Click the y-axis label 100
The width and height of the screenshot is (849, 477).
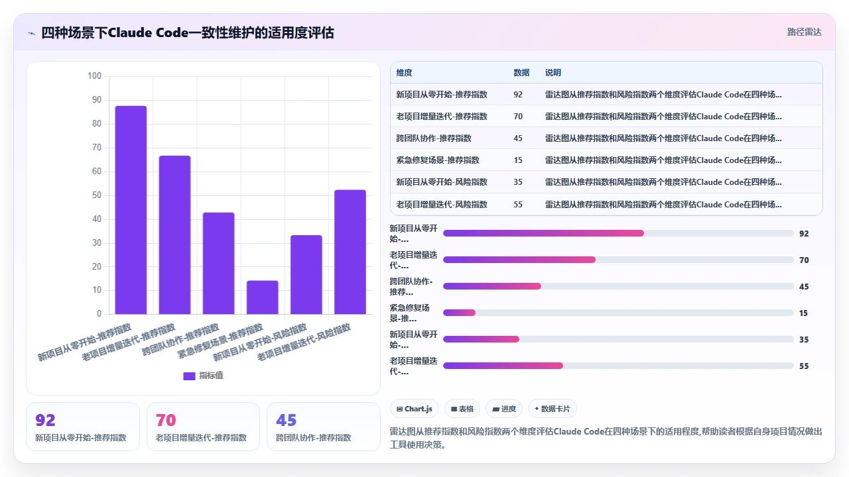pos(94,76)
